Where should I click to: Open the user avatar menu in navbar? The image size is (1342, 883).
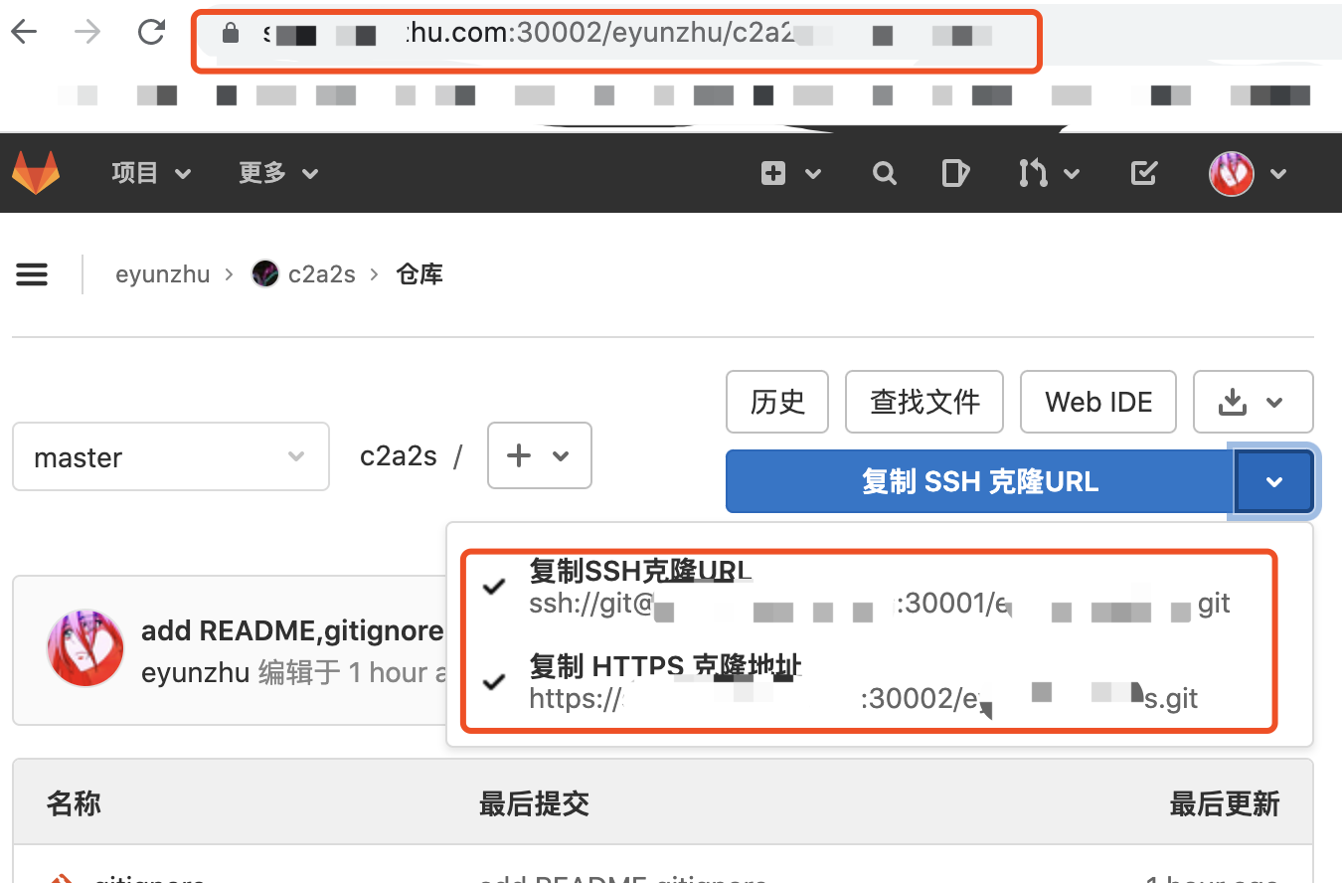1232,174
